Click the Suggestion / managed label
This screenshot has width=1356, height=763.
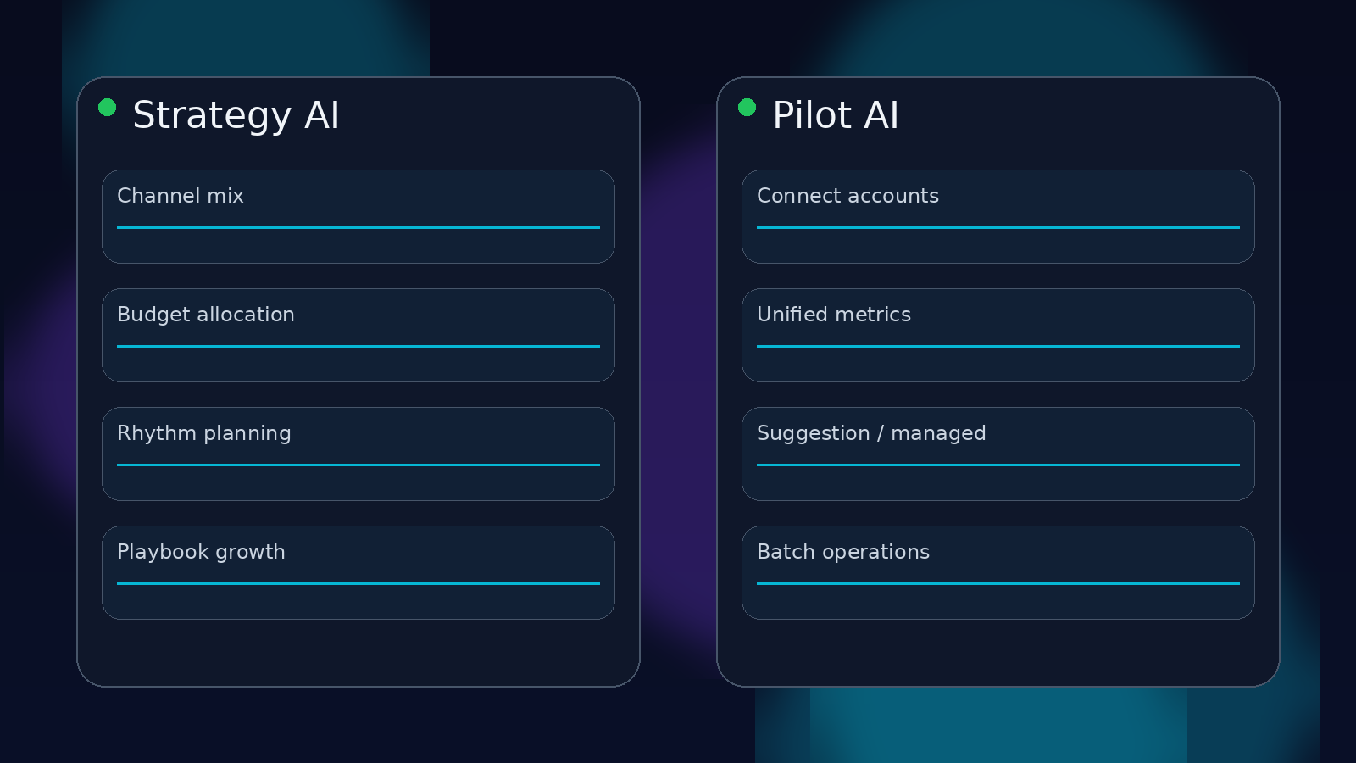(x=871, y=433)
